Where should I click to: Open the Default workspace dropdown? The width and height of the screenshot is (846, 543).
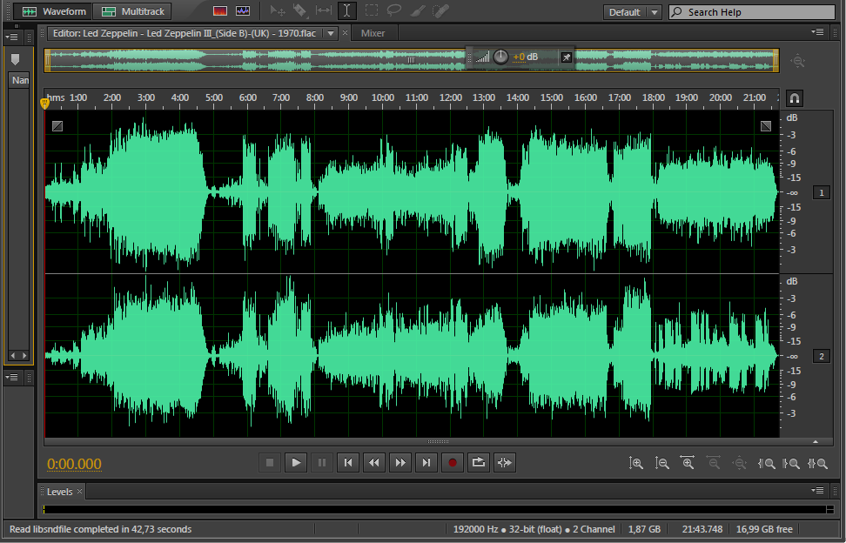tap(632, 12)
